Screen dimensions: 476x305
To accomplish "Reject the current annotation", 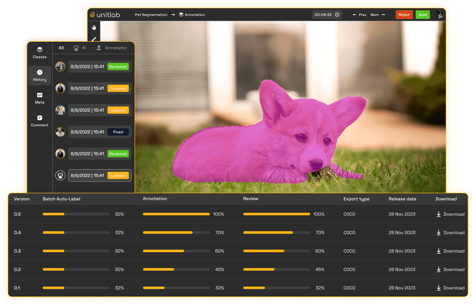I will (404, 14).
